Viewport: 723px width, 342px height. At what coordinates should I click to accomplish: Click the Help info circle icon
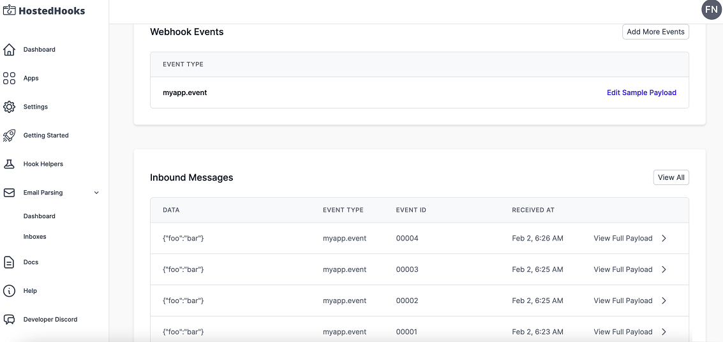[x=9, y=291]
